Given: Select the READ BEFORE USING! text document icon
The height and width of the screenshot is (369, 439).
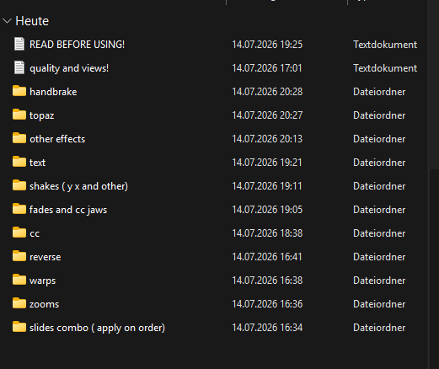Looking at the screenshot, I should [x=19, y=45].
